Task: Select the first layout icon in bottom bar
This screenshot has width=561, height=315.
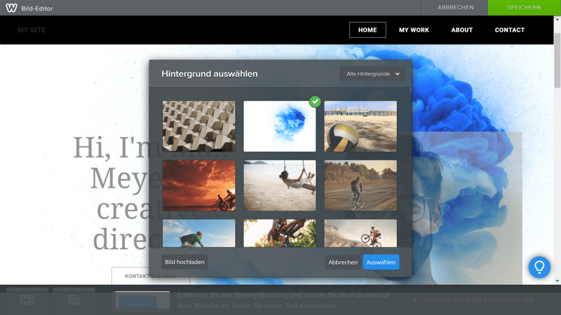Action: pyautogui.click(x=27, y=300)
